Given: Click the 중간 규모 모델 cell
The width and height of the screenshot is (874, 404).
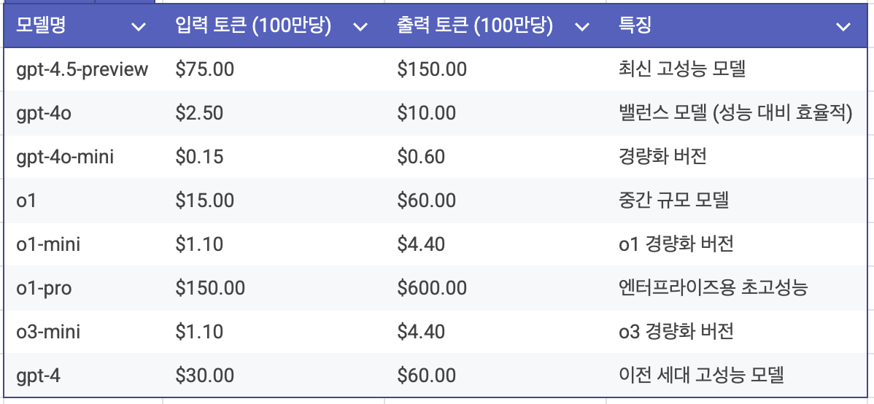Looking at the screenshot, I should click(673, 201).
